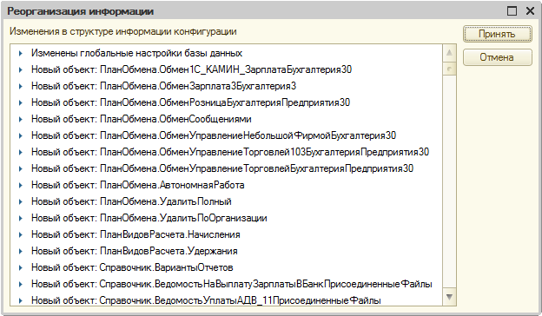Select text ПланВидовРасчета.Начисления
542x316 pixels.
coord(170,234)
